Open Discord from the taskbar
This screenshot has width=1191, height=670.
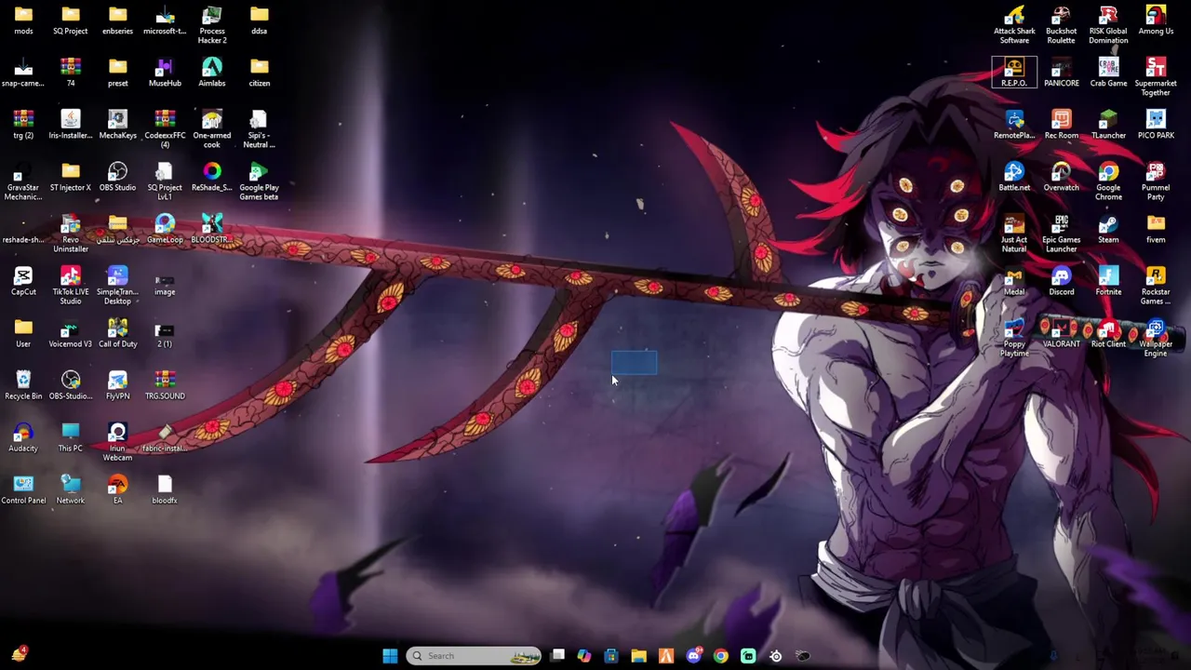click(x=693, y=656)
